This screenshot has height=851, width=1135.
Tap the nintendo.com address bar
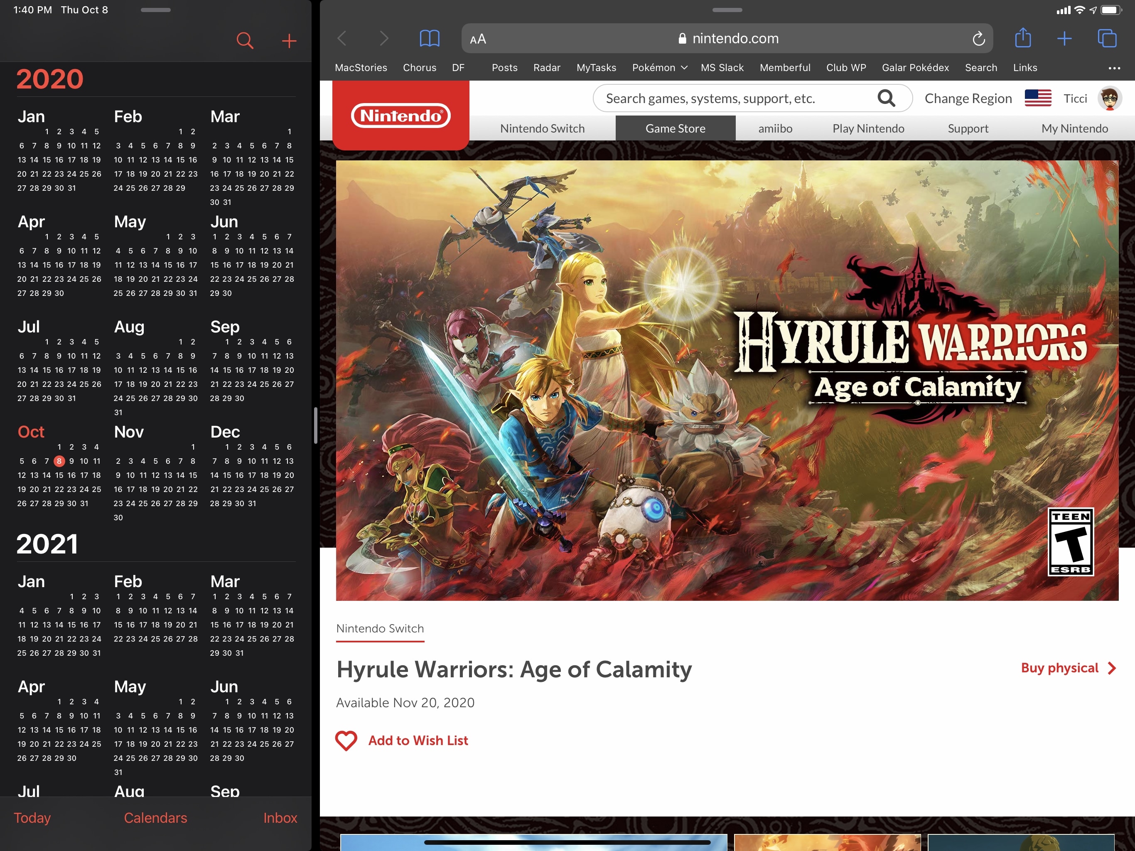[x=727, y=39]
